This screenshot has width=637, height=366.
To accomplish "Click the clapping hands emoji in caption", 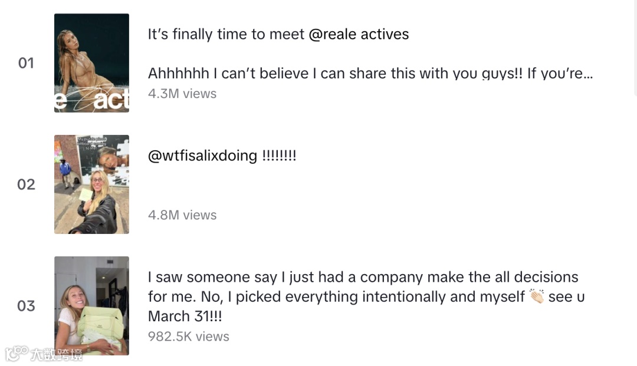I will point(537,296).
